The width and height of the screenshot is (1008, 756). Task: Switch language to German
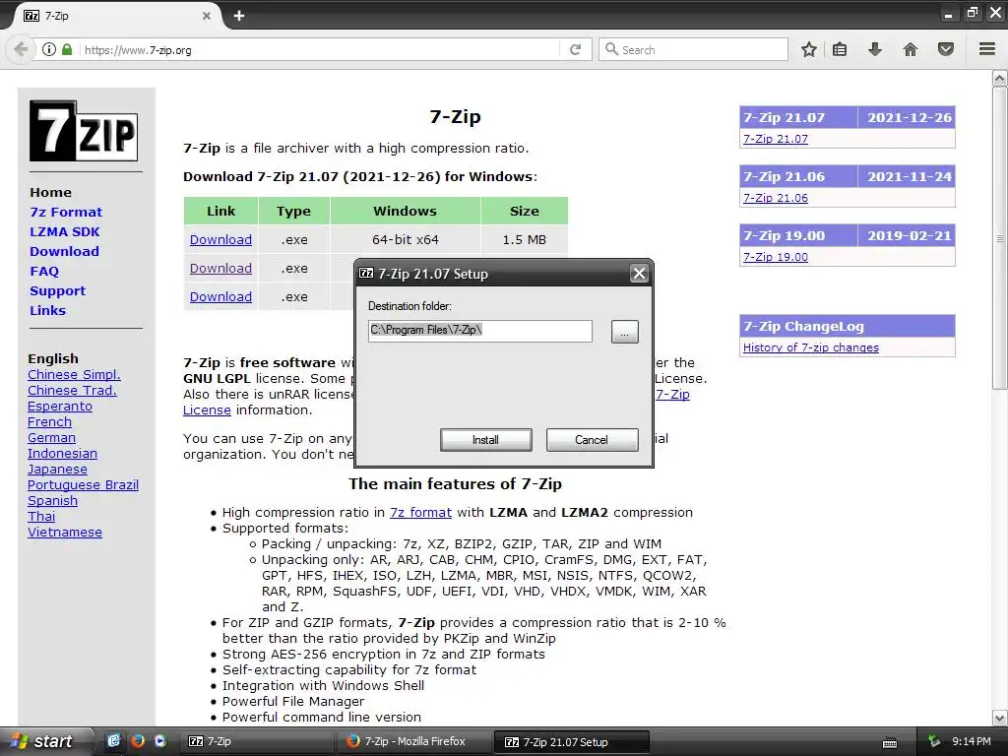[x=51, y=438]
